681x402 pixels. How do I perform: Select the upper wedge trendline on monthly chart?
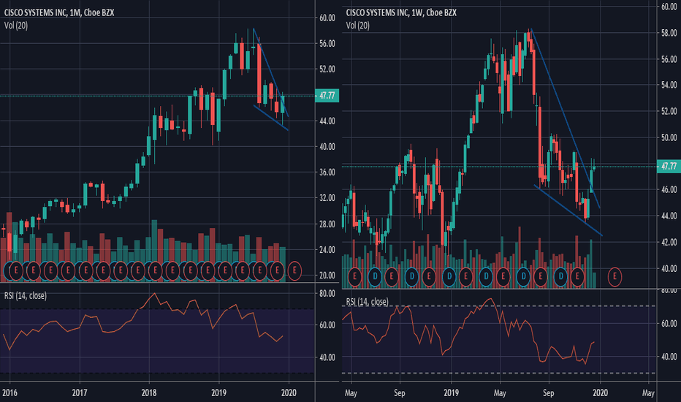point(270,72)
